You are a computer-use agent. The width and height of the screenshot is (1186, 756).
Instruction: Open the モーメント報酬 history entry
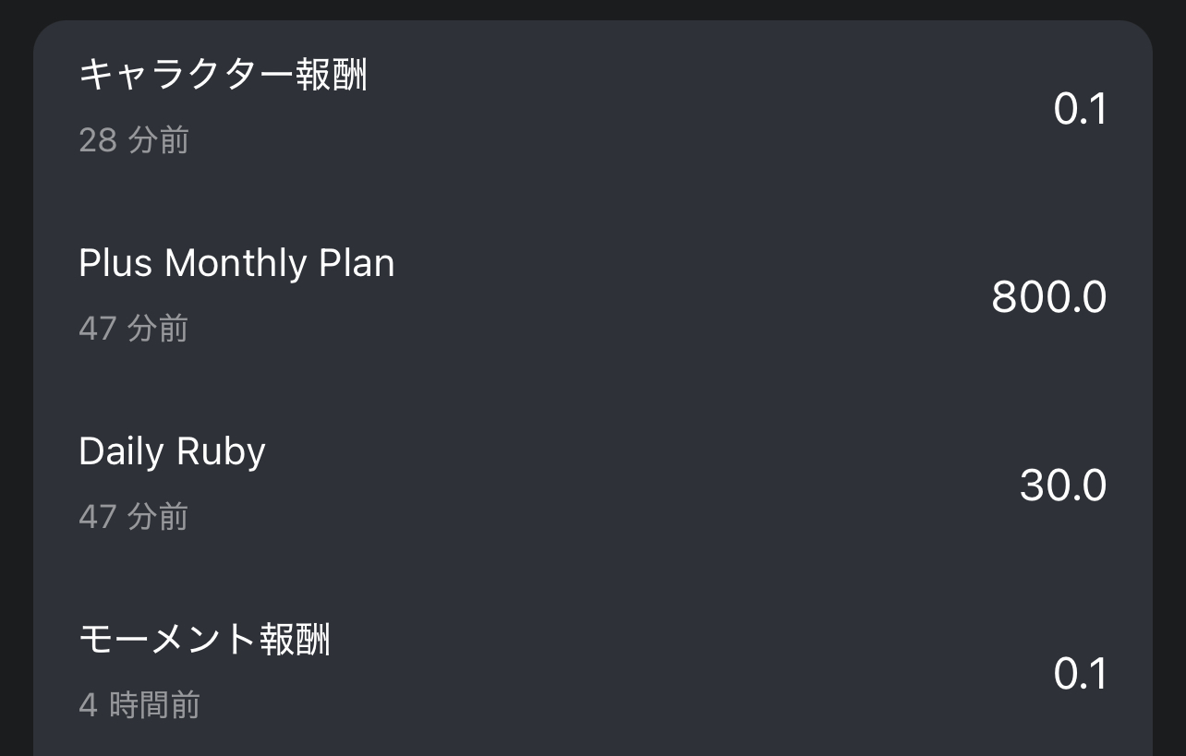click(x=204, y=640)
